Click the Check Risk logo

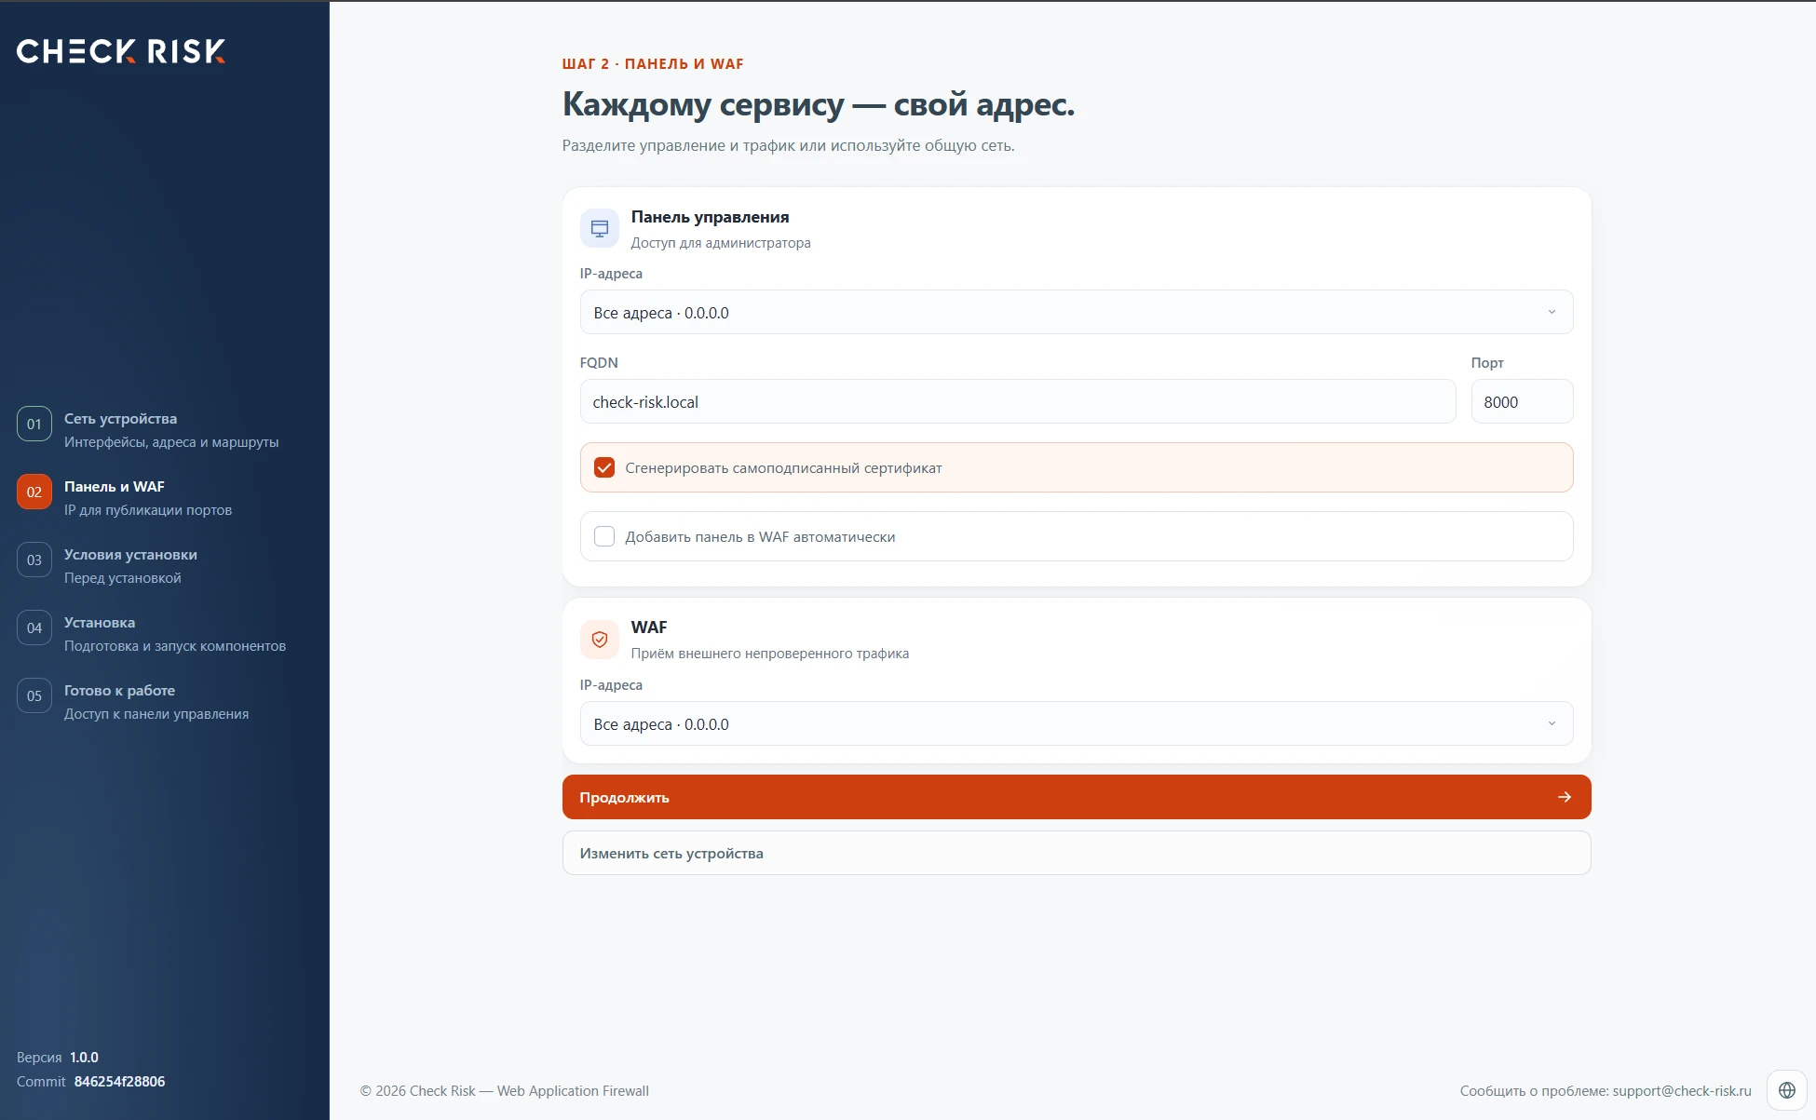[121, 51]
